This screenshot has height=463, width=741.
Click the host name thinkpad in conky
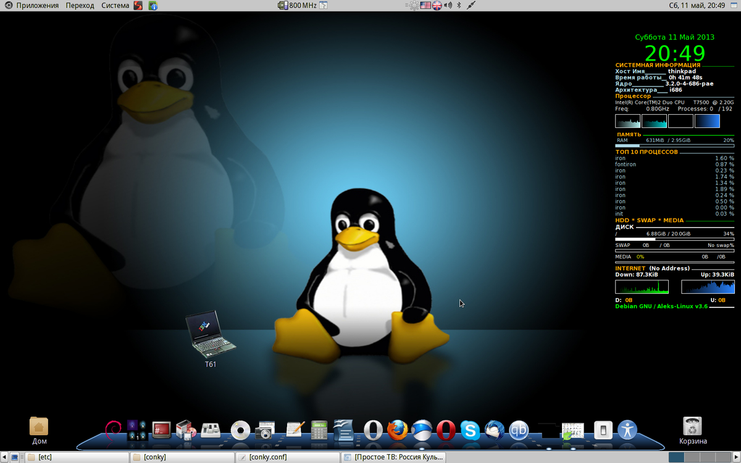pyautogui.click(x=682, y=71)
